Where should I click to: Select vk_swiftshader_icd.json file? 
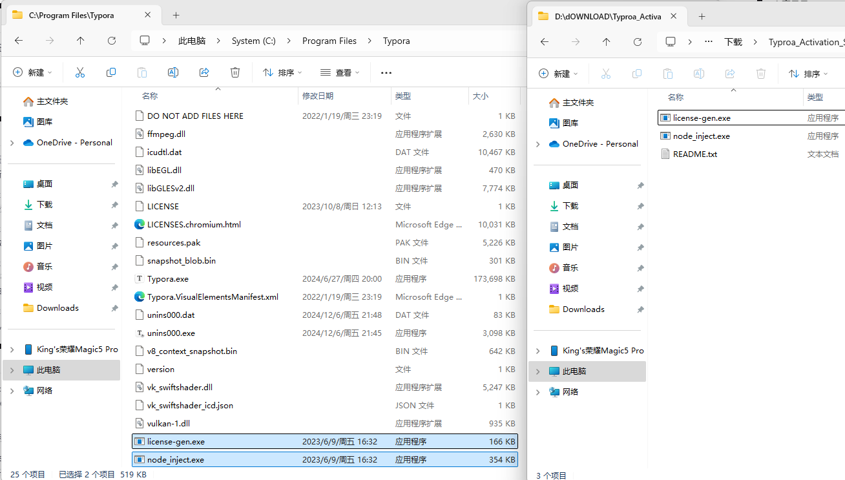click(x=325, y=405)
